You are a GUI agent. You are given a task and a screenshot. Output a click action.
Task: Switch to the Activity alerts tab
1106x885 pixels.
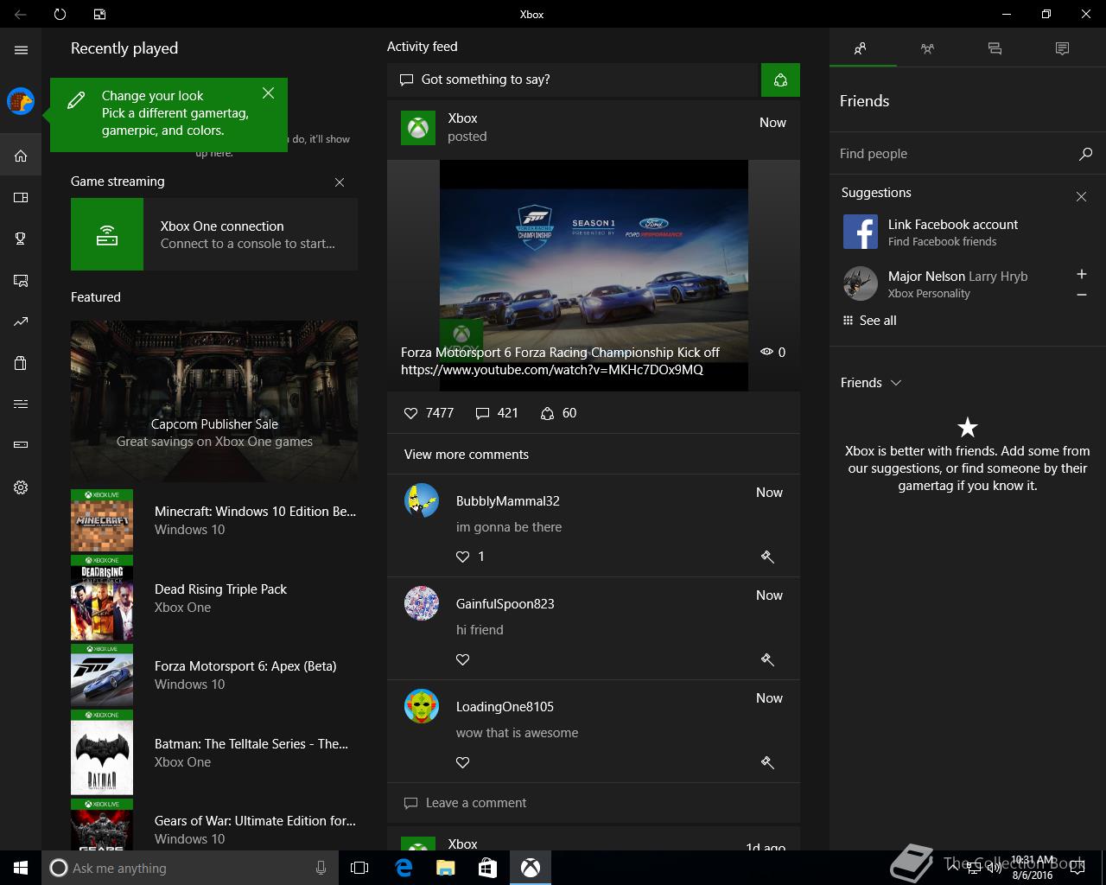coord(1062,49)
